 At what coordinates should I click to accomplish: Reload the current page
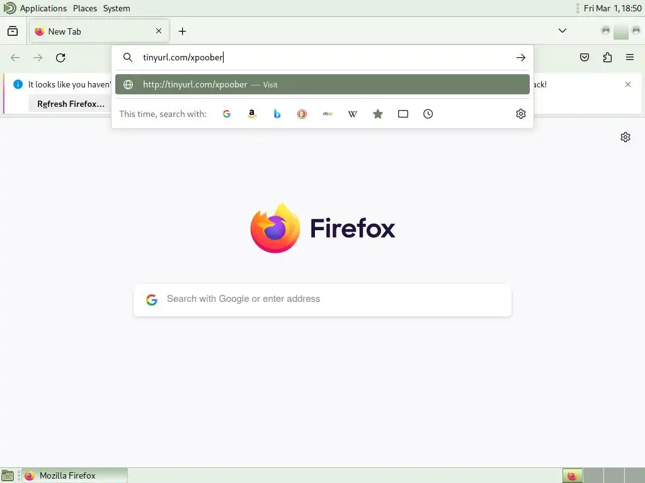(60, 57)
